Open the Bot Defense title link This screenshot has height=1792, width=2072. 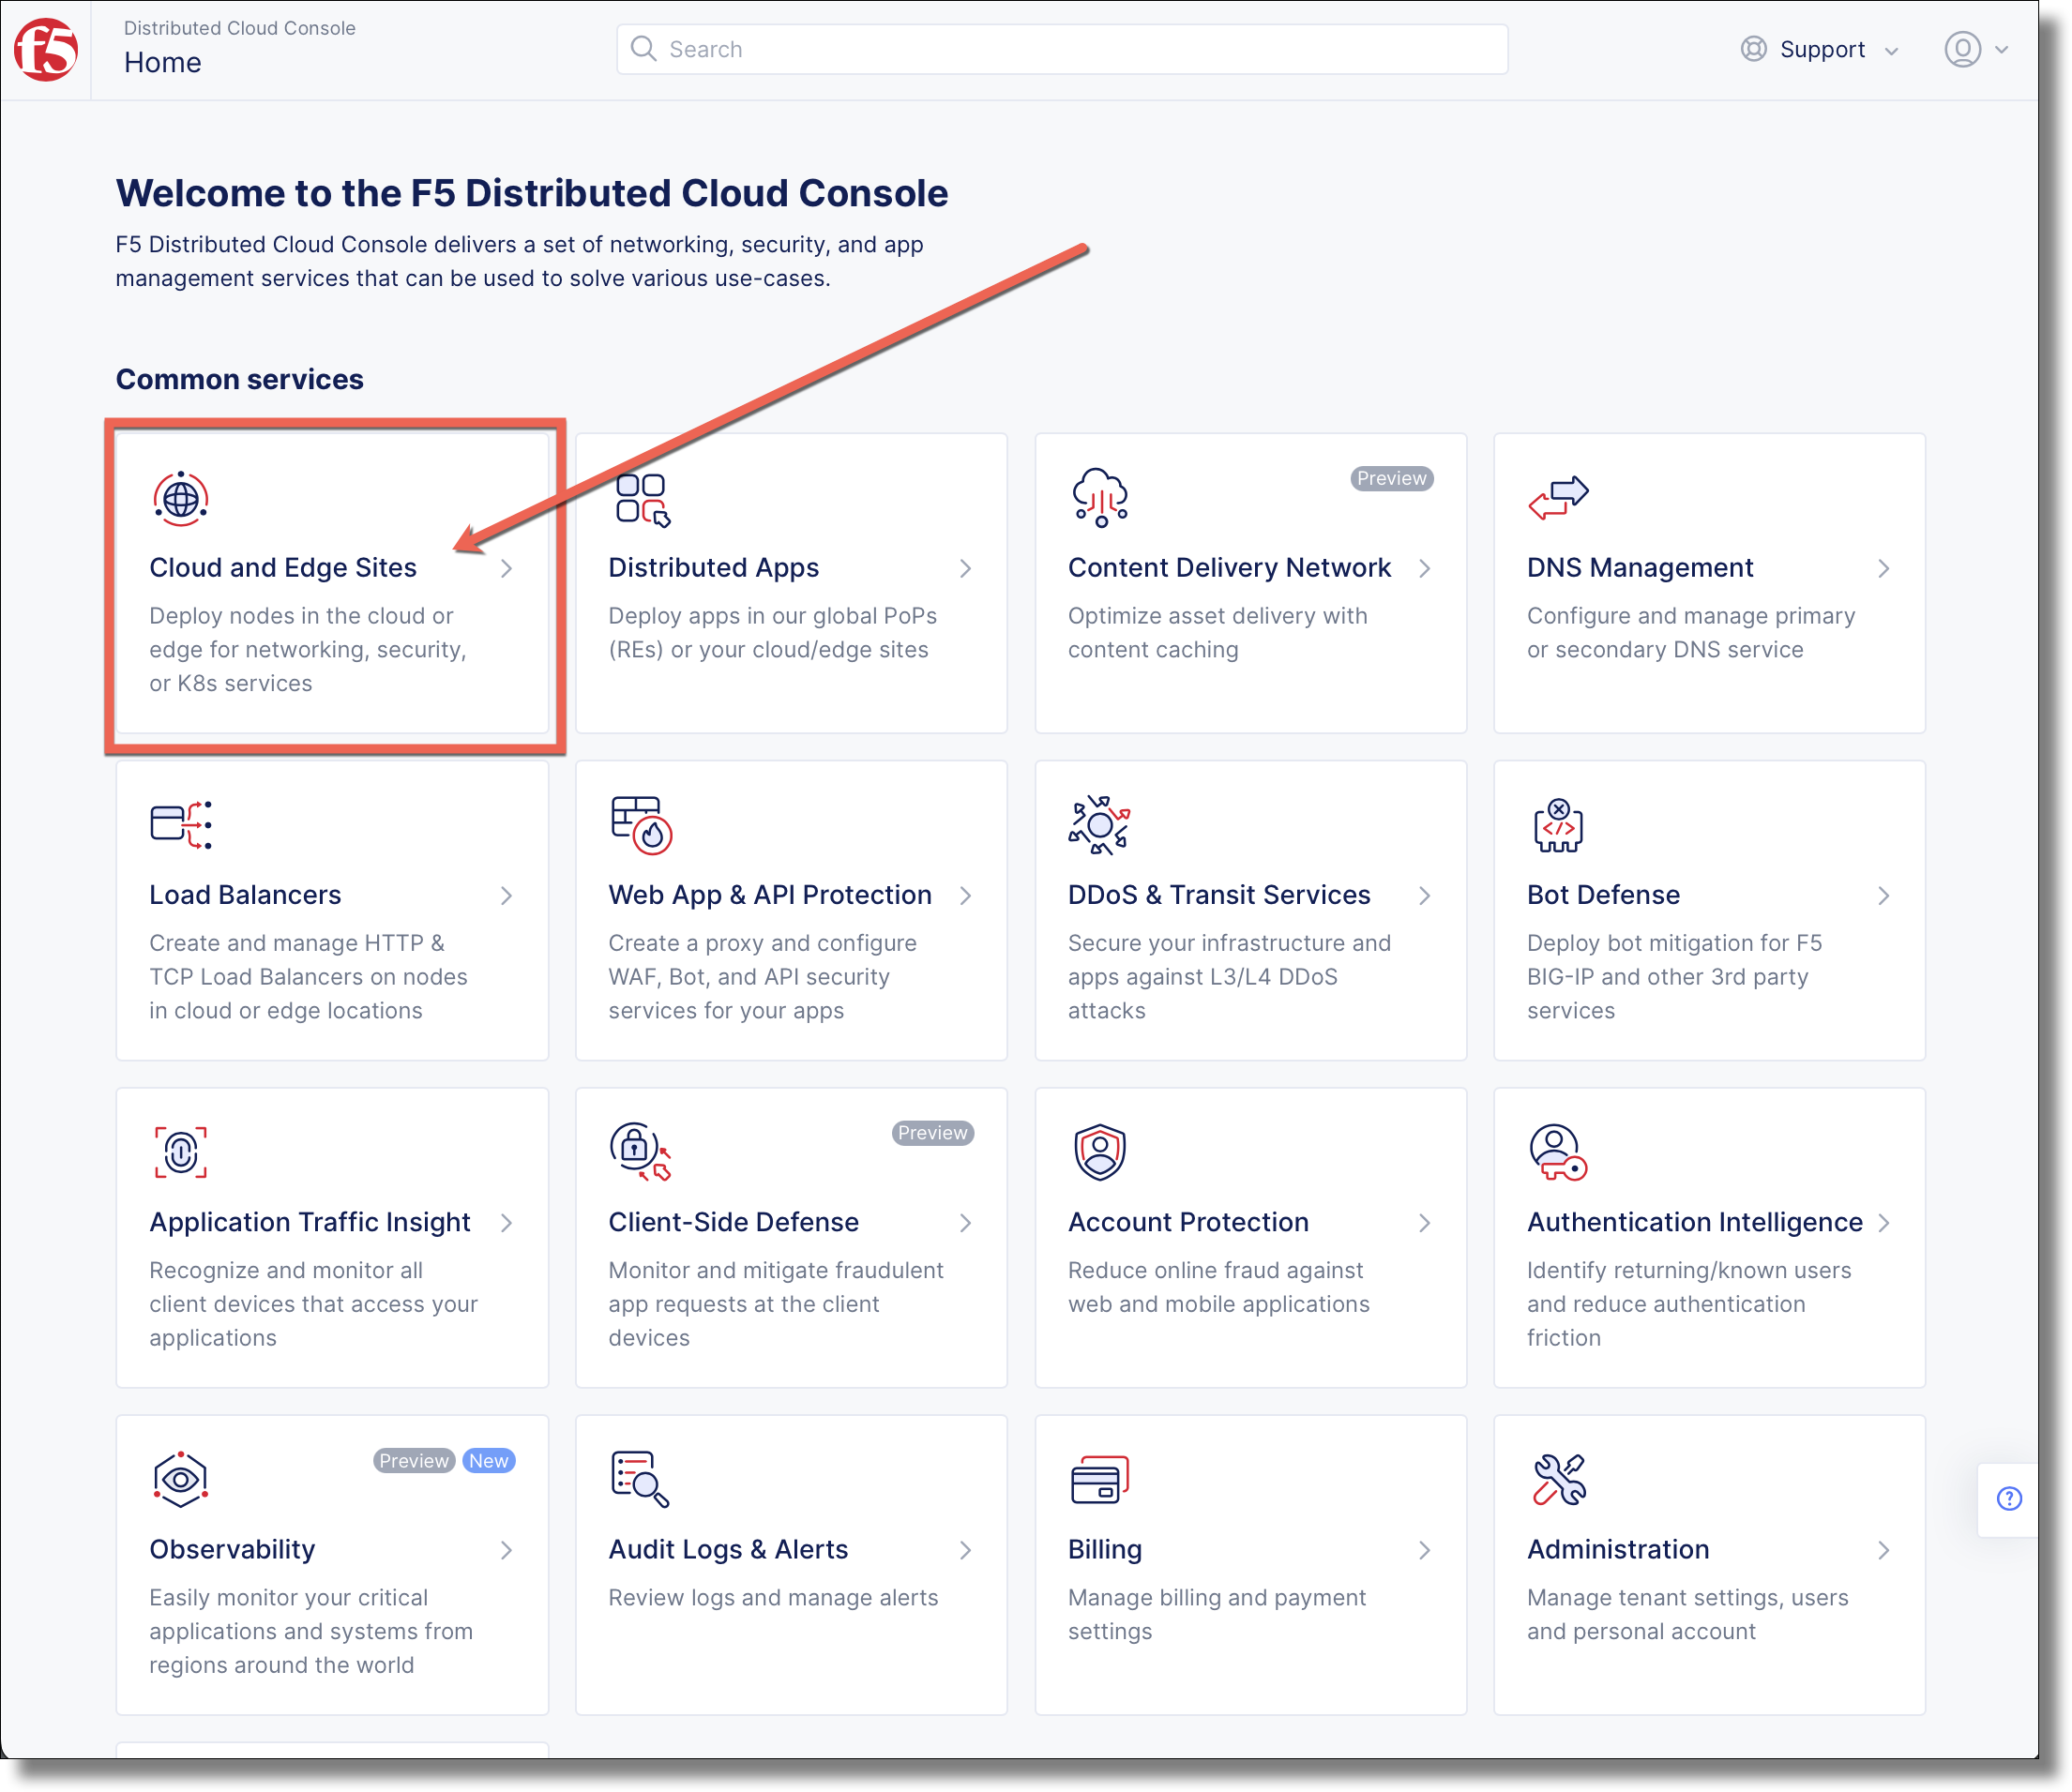tap(1603, 894)
